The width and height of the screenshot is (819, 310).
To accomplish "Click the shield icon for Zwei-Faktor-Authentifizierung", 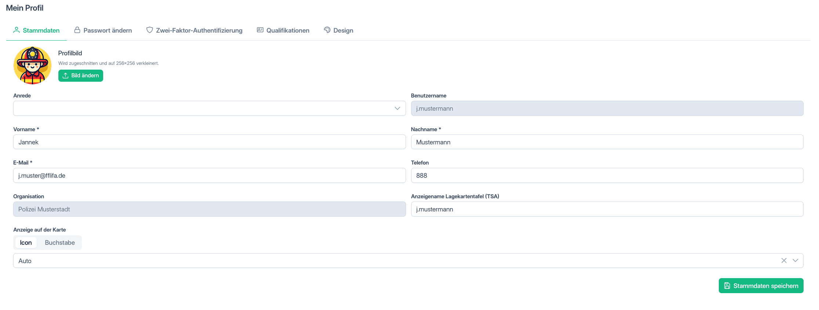I will pos(149,30).
